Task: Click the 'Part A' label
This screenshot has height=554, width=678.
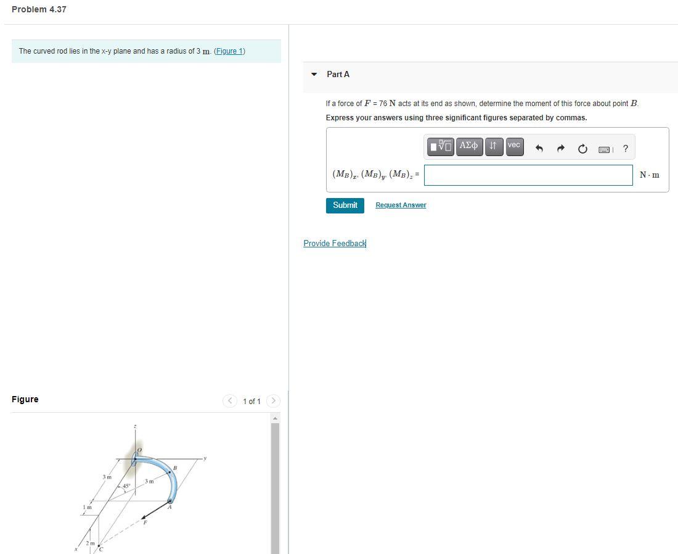Action: (338, 75)
